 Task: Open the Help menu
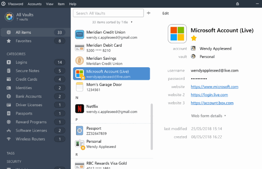click(x=72, y=4)
